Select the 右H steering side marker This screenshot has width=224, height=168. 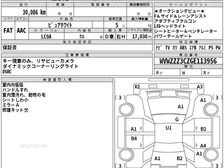coord(121,37)
